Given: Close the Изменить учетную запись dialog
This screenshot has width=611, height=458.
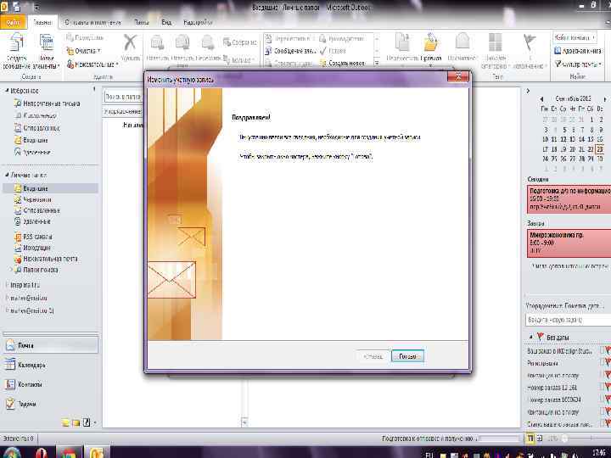Looking at the screenshot, I should [x=458, y=76].
